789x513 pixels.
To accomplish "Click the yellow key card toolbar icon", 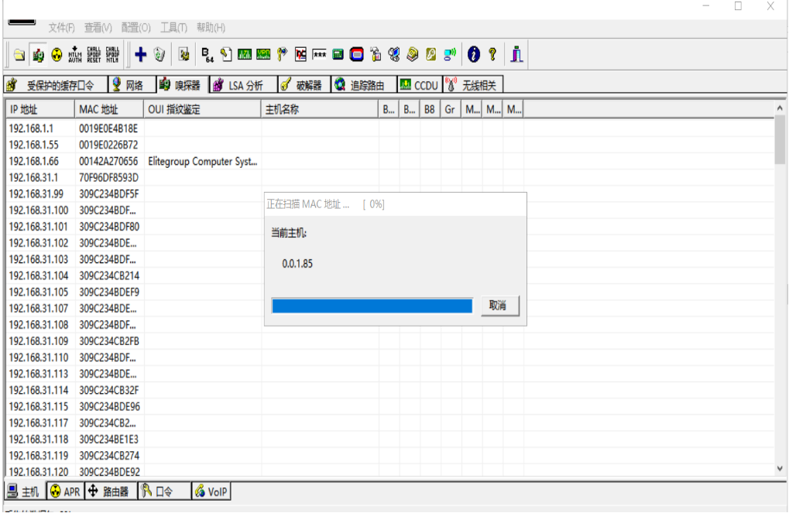I will coord(431,54).
